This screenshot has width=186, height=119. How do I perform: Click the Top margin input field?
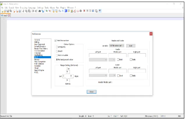(68, 72)
